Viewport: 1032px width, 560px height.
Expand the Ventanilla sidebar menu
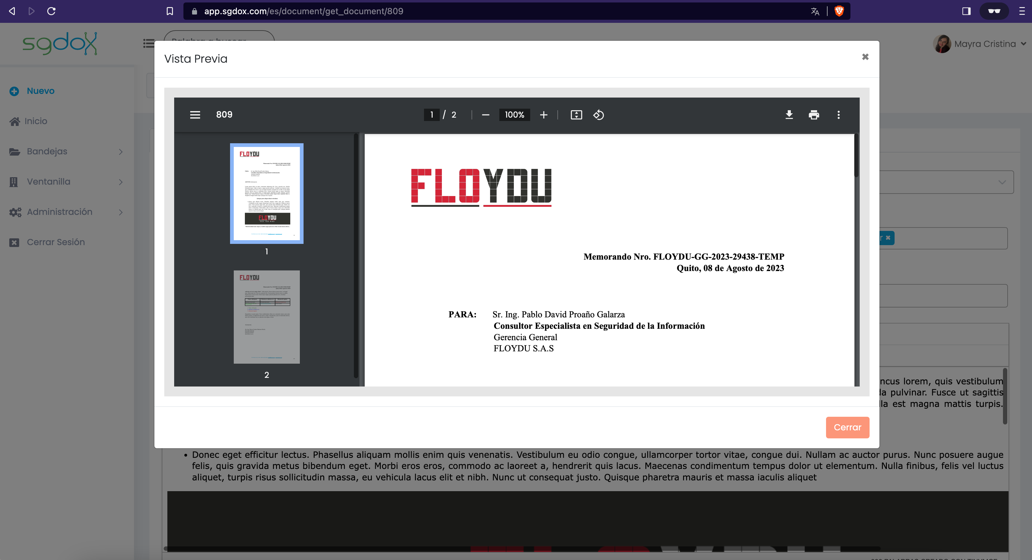tap(66, 182)
